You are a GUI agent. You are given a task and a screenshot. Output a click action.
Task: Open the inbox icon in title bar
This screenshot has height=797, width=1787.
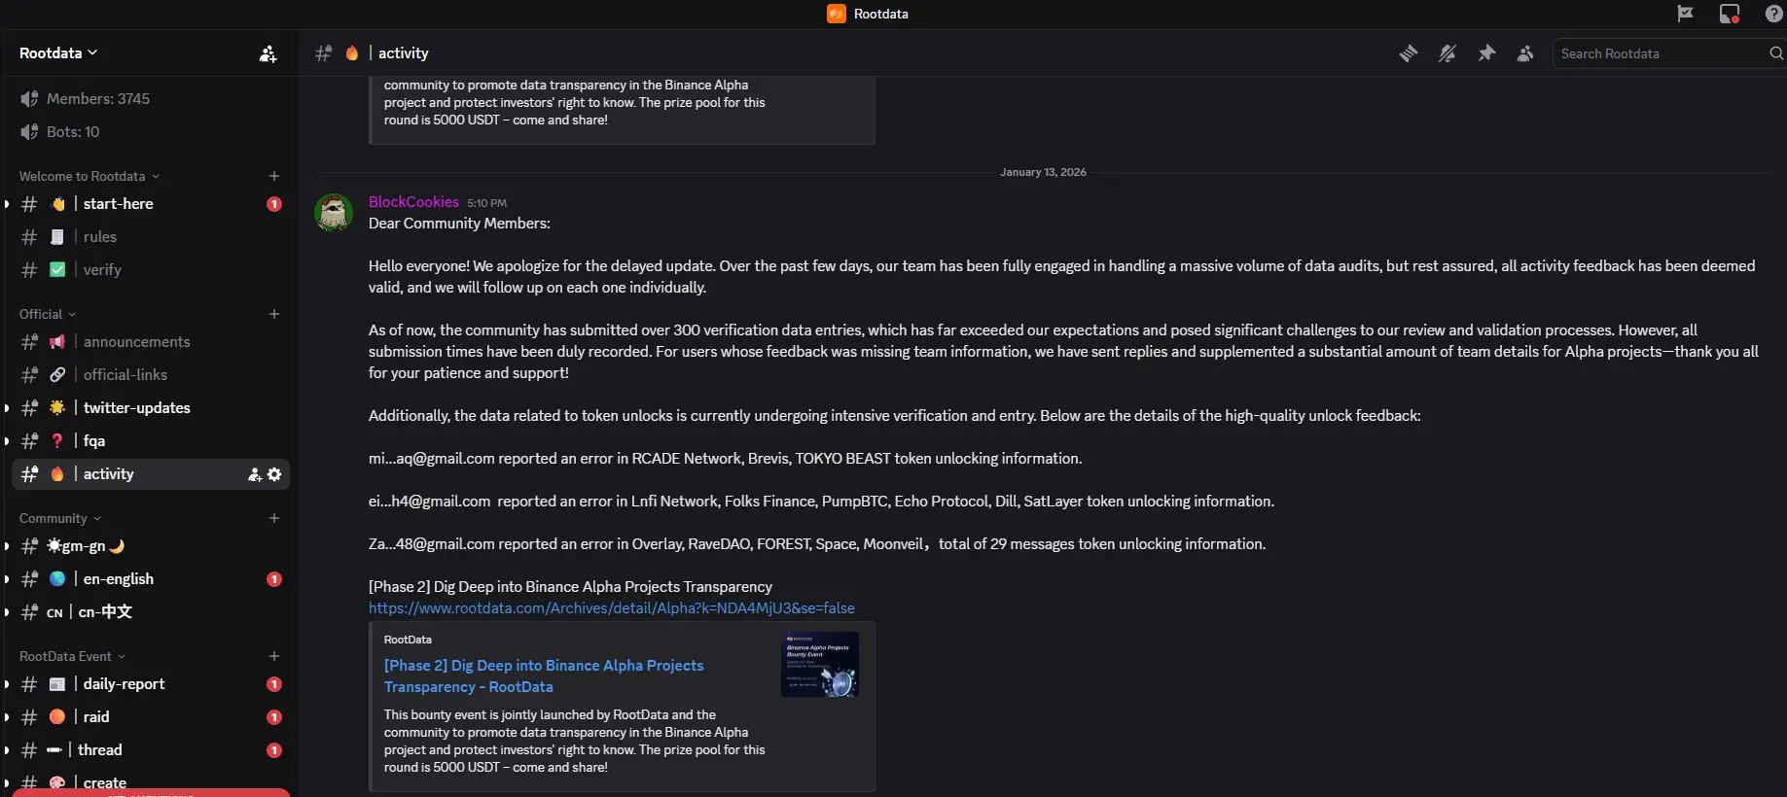tap(1729, 14)
